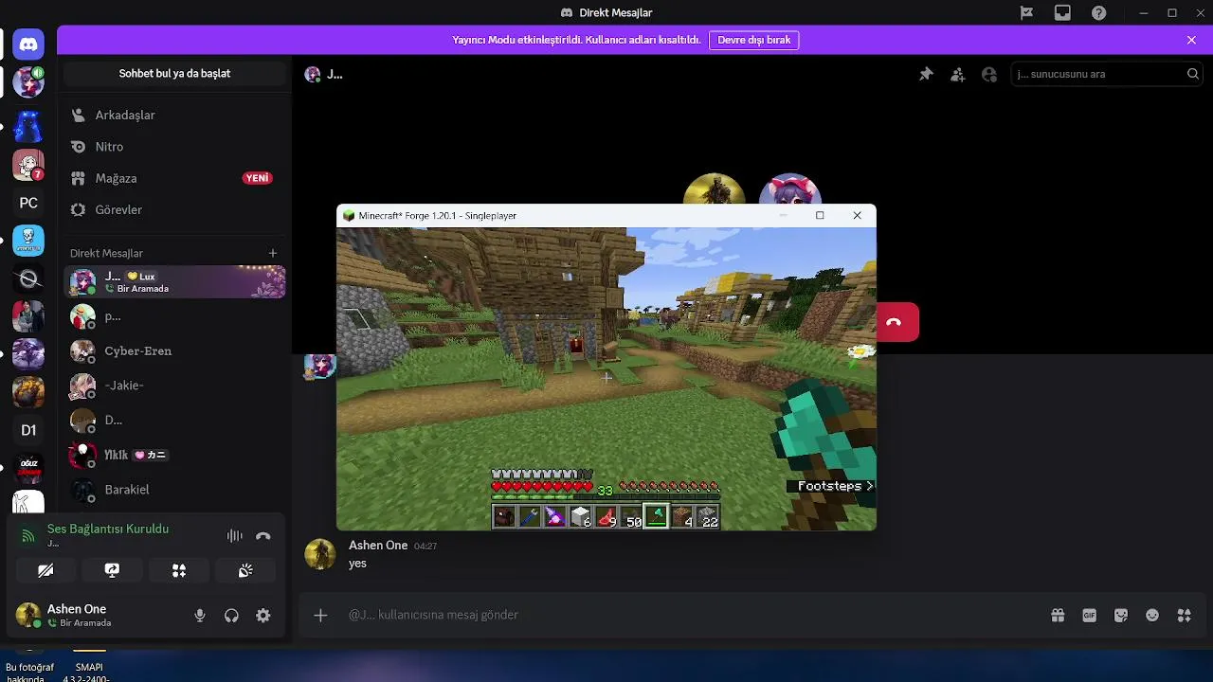Disconnect voice via phone icon in voice panel
1213x682 pixels.
point(263,535)
